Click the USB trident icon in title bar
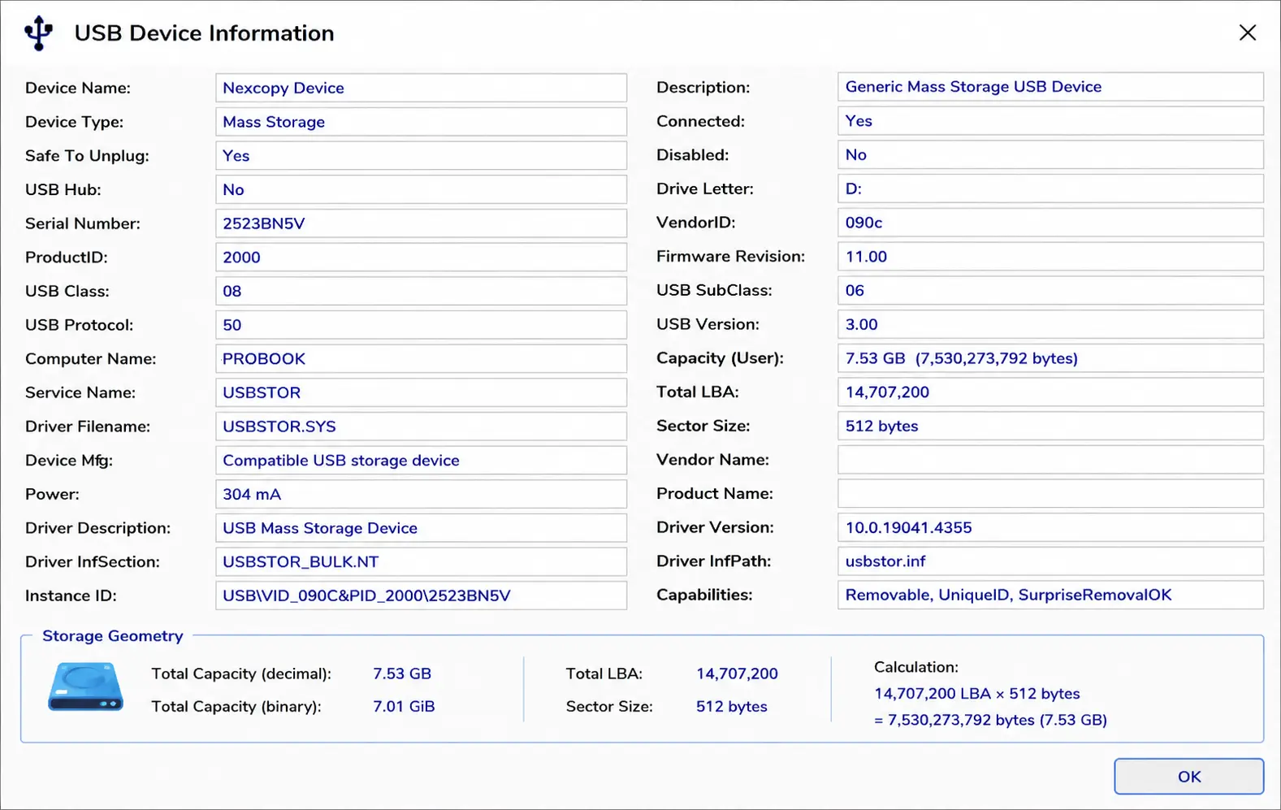The width and height of the screenshot is (1281, 810). pyautogui.click(x=38, y=32)
